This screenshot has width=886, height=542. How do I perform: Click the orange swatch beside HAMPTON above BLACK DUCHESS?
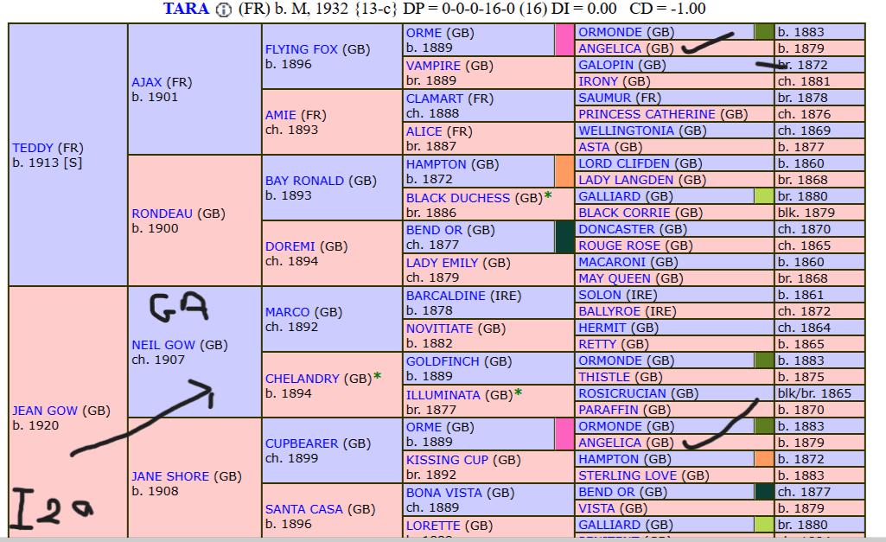564,172
